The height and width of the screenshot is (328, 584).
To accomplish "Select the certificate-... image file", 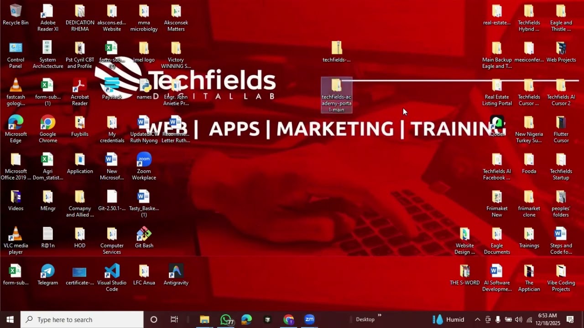I will (80, 275).
